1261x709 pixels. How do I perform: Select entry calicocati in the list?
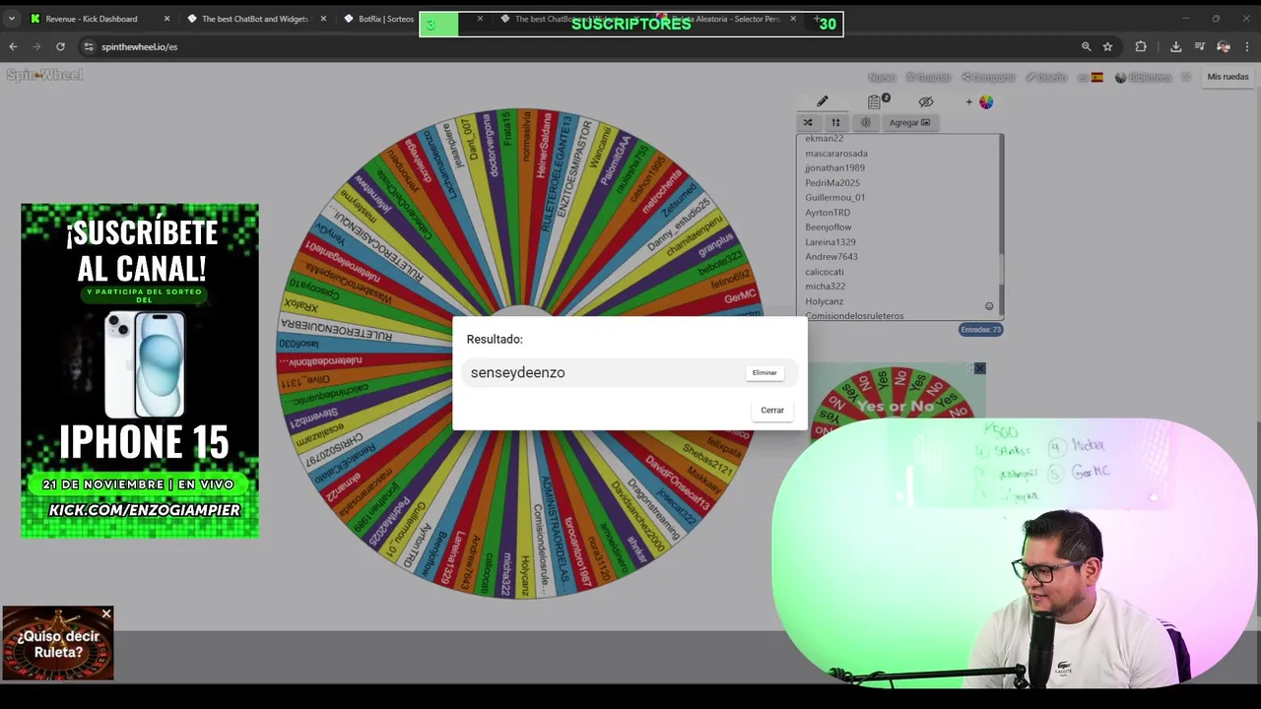coord(825,272)
